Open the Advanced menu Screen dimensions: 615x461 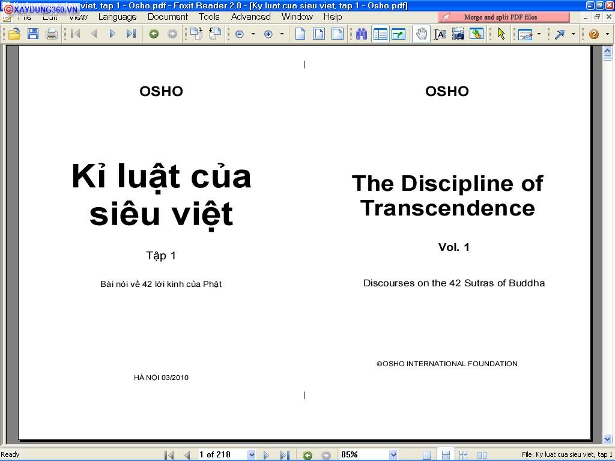250,17
